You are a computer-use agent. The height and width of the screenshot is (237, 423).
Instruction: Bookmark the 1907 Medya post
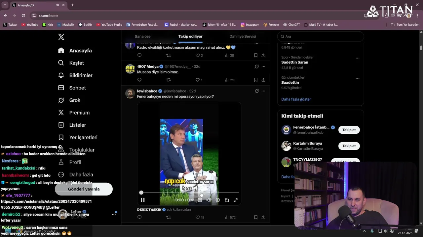click(x=256, y=80)
